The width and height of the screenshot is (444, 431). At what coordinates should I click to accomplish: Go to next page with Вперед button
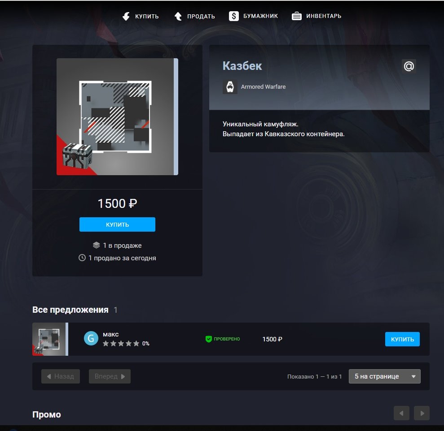pos(110,376)
